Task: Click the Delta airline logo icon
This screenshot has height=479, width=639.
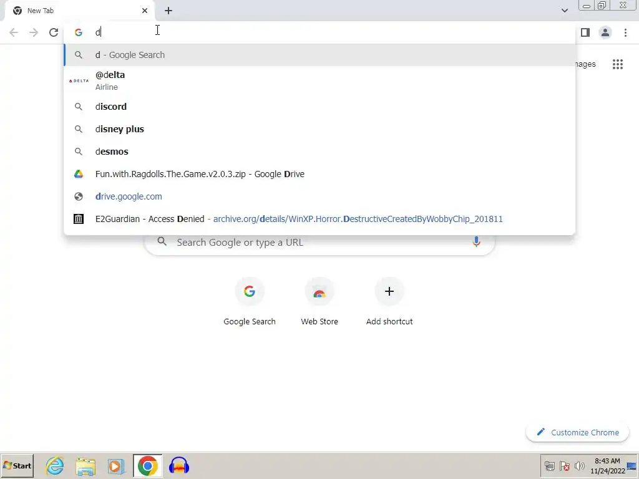Action: click(x=78, y=80)
